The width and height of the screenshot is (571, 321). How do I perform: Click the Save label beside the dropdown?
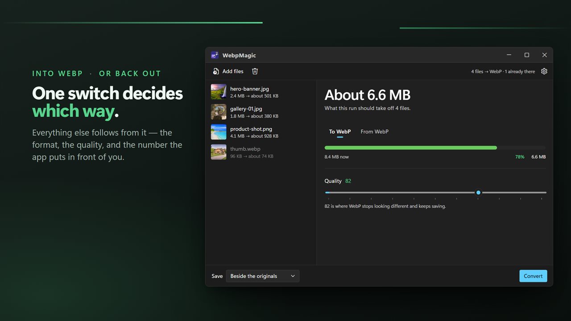(217, 276)
